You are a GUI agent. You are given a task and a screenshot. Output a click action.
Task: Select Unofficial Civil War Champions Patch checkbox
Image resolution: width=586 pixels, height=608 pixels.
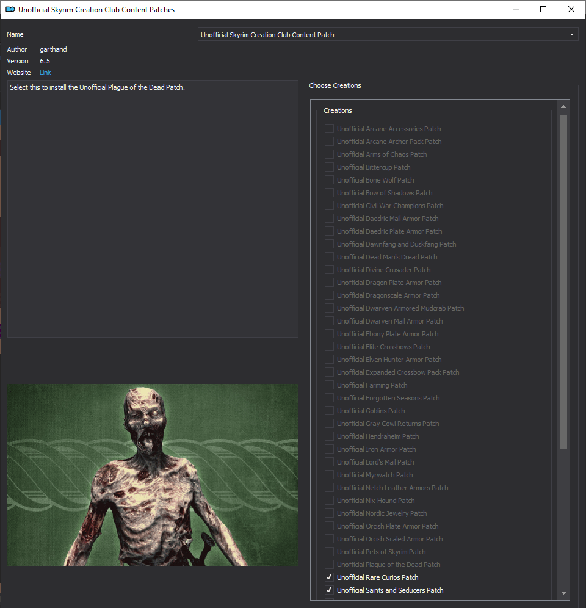click(329, 205)
